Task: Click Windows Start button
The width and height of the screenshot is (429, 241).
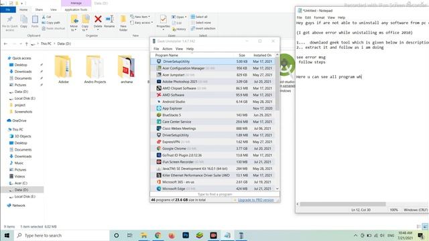Action: point(7,235)
